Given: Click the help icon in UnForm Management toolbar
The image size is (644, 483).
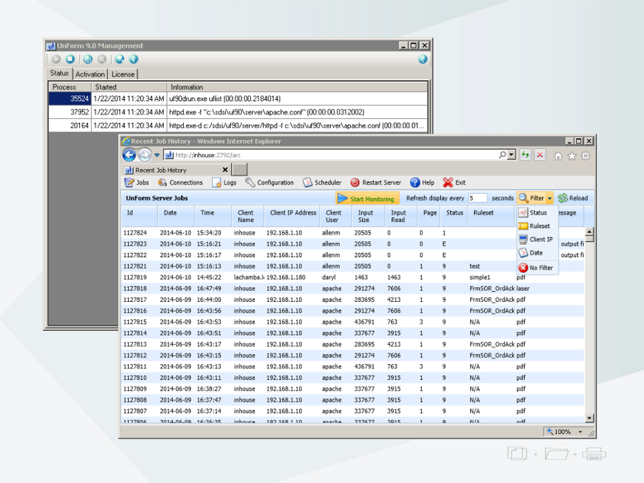Looking at the screenshot, I should pyautogui.click(x=423, y=59).
